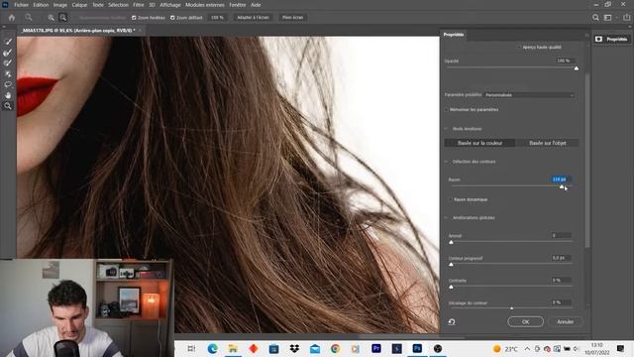Open the Filtre menu
Viewport: 634px width, 357px height.
point(139,5)
